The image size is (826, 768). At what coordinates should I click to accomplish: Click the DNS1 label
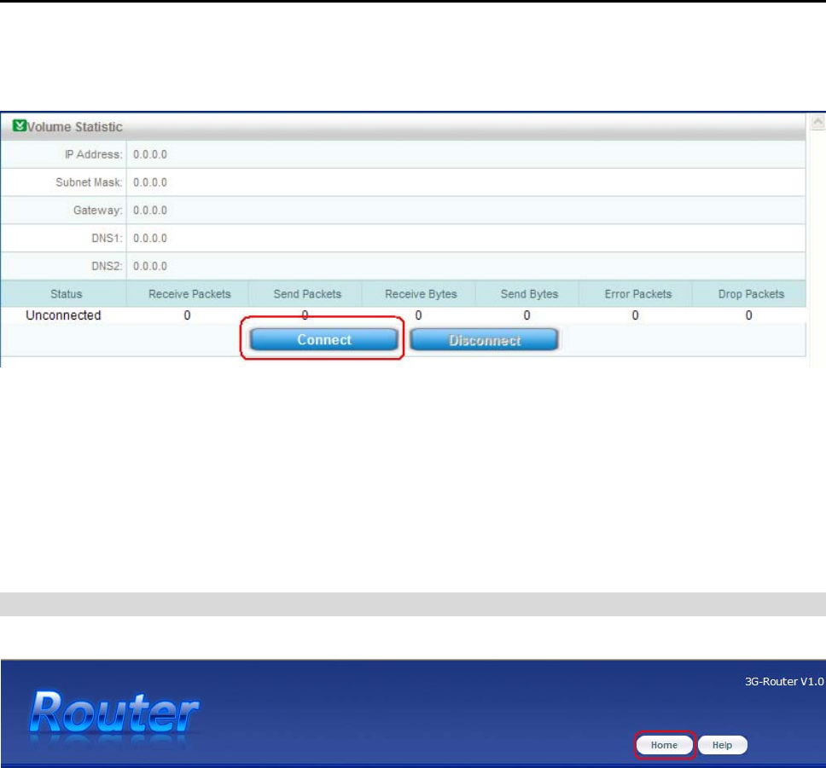(x=107, y=238)
